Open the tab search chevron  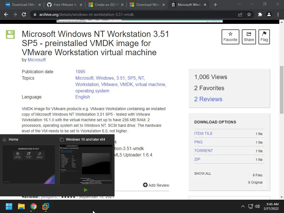pyautogui.click(x=239, y=4)
